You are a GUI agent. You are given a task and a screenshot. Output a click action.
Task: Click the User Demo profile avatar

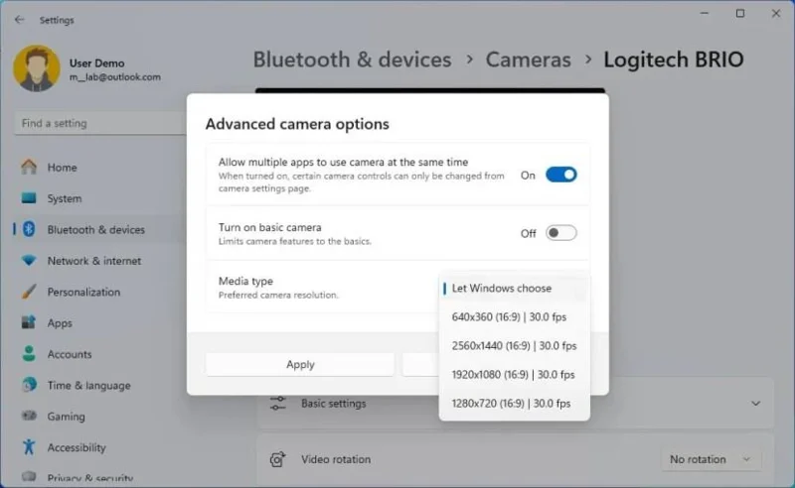coord(37,68)
